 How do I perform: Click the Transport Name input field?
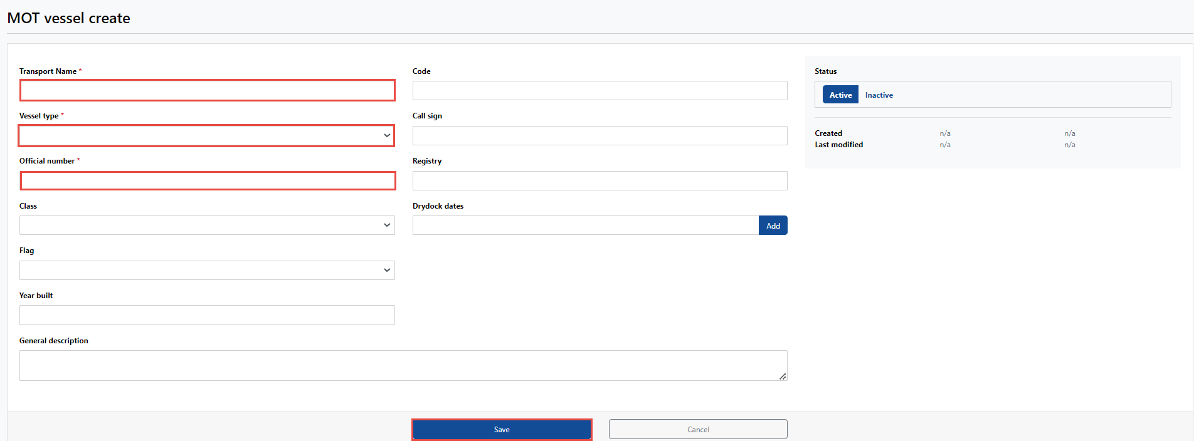tap(207, 90)
